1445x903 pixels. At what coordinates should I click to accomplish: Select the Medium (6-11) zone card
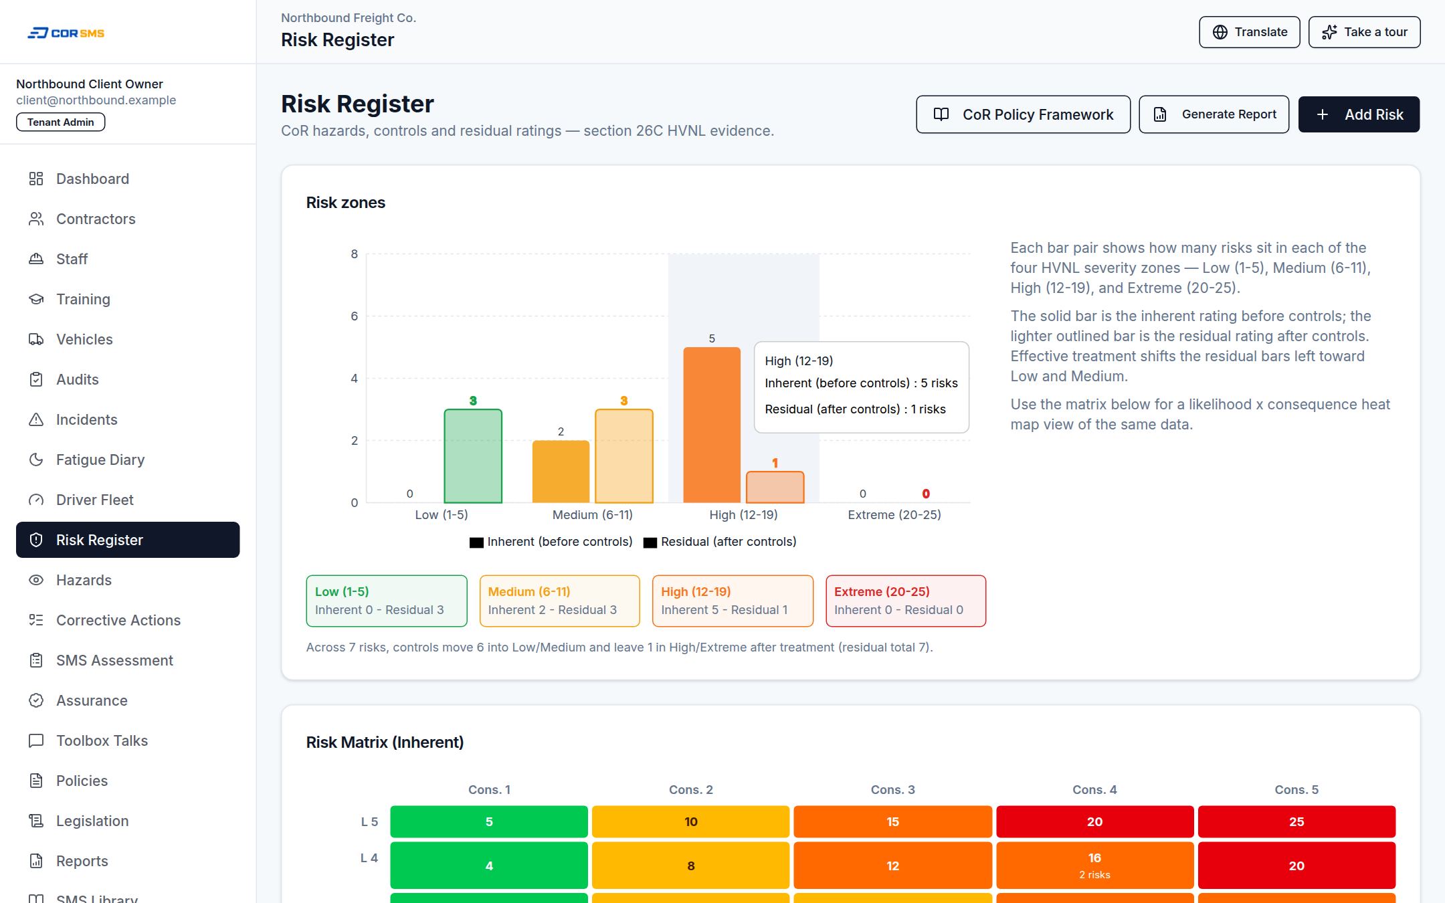coord(560,601)
